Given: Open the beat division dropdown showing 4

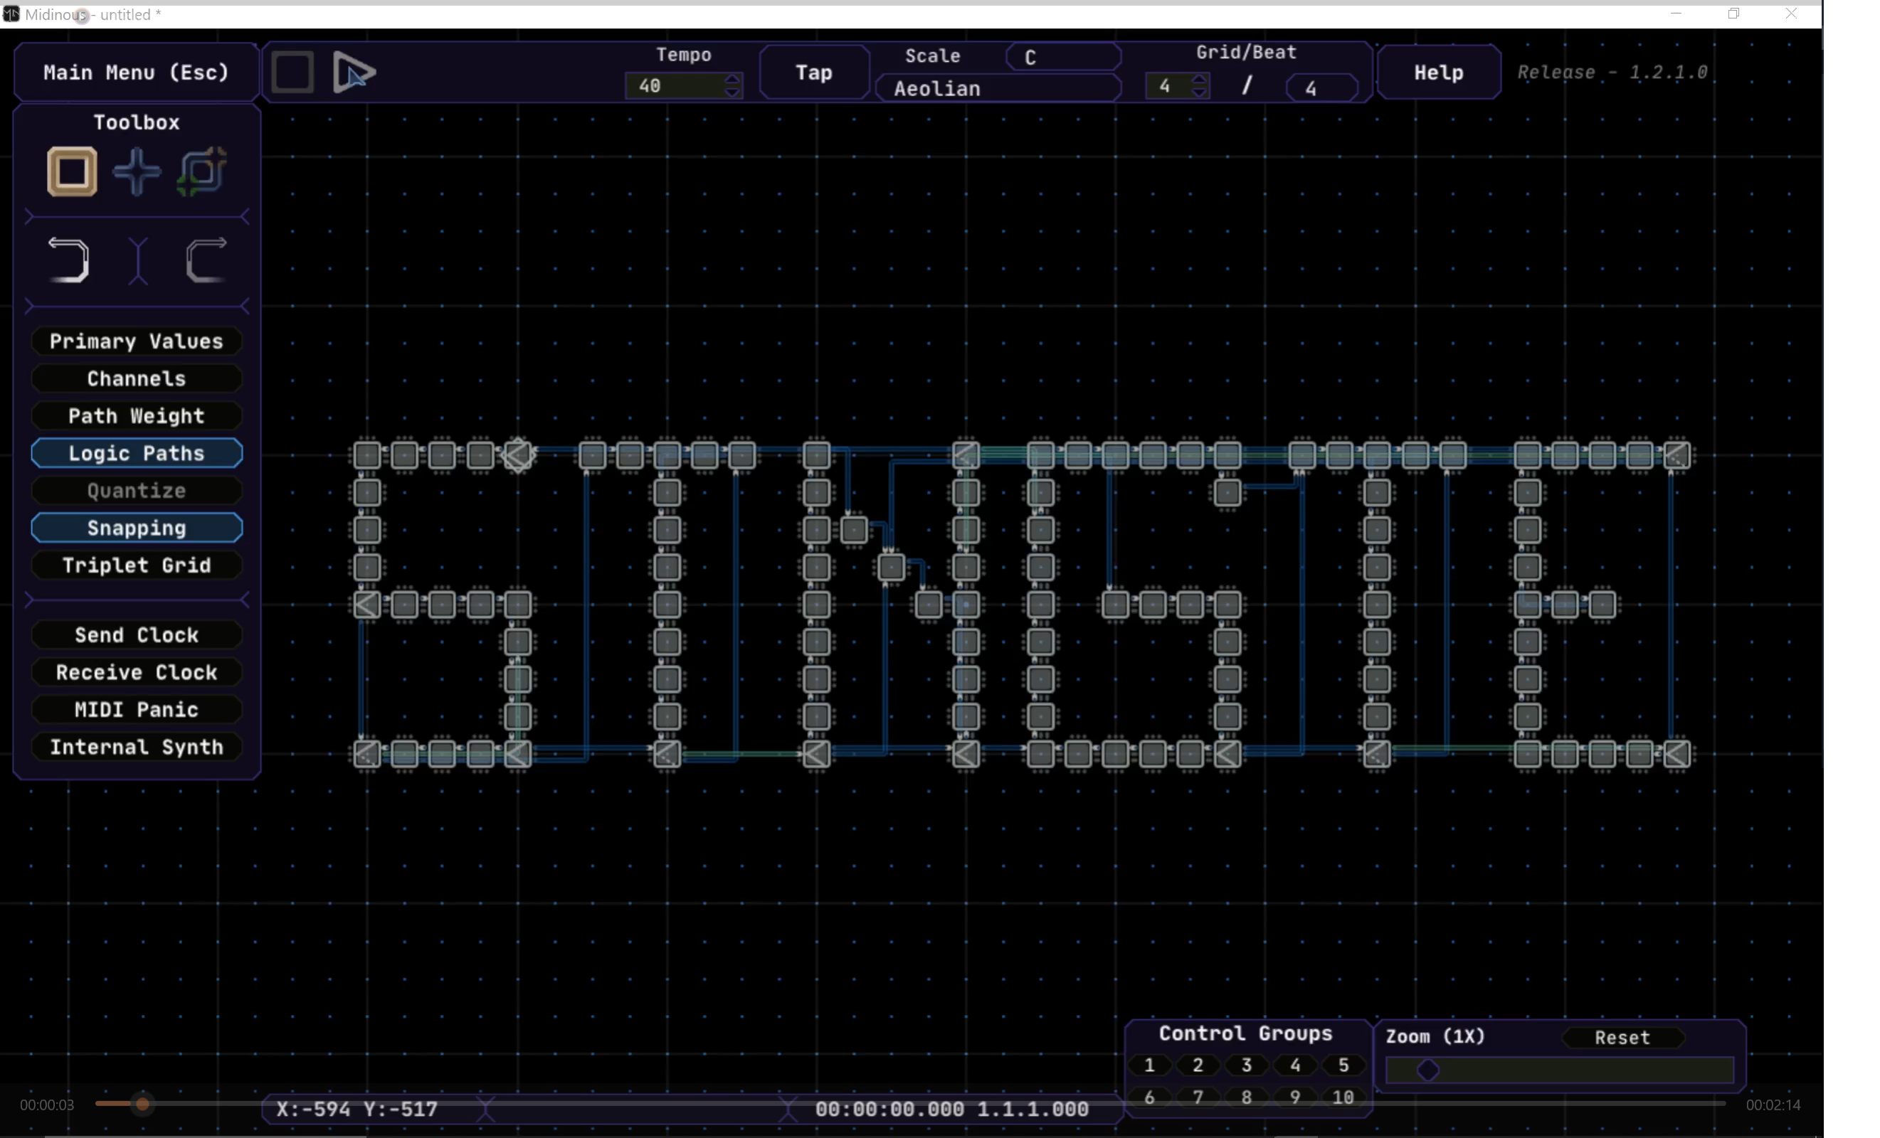Looking at the screenshot, I should pos(1321,87).
